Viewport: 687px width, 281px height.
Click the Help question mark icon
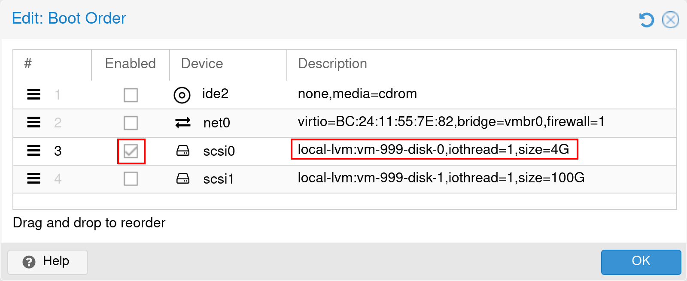pos(29,262)
